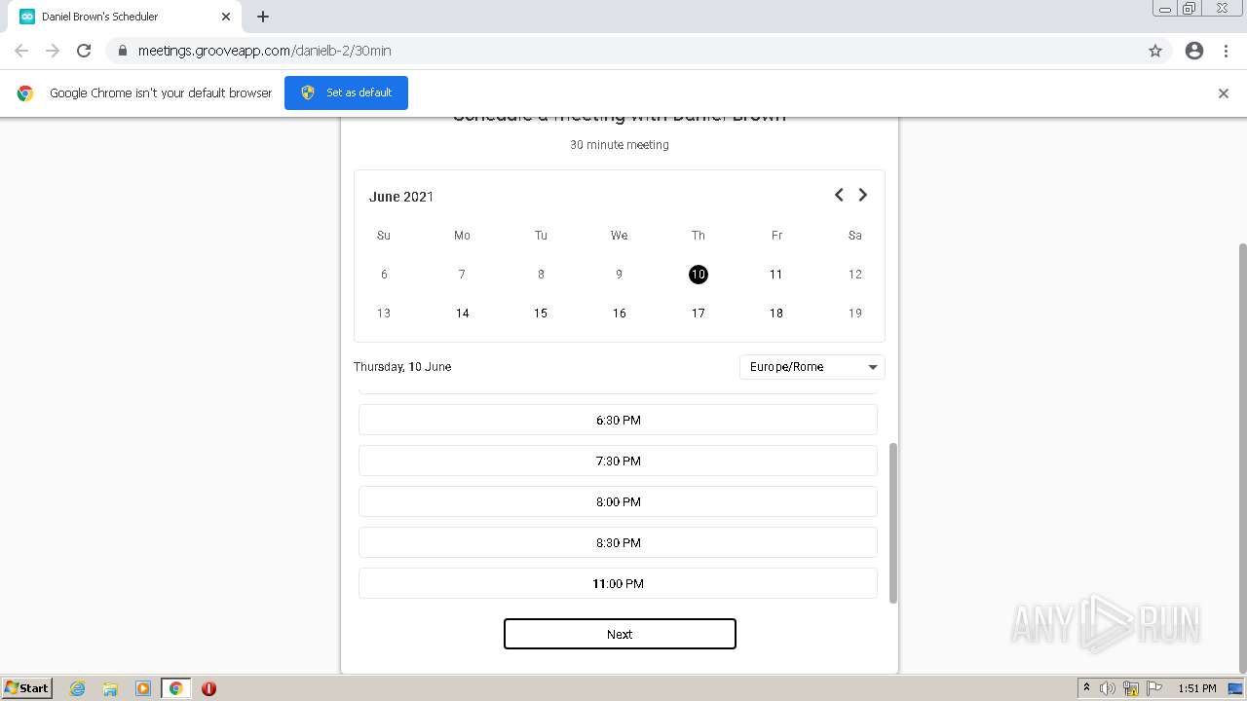Click the Next button
Viewport: 1247px width, 701px height.
click(x=620, y=634)
